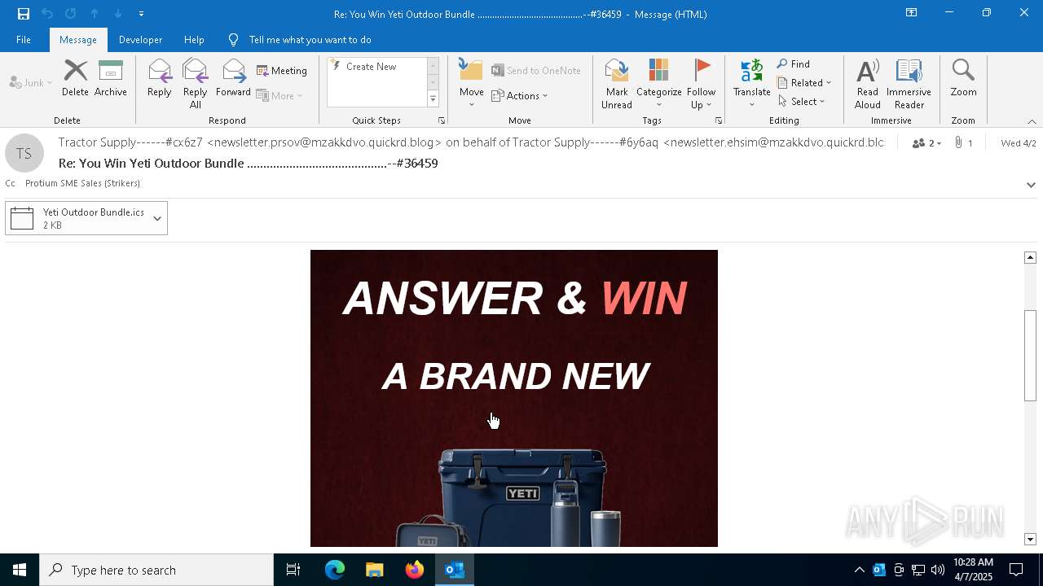Open the Move to folder menu
1043x586 pixels.
point(472,84)
